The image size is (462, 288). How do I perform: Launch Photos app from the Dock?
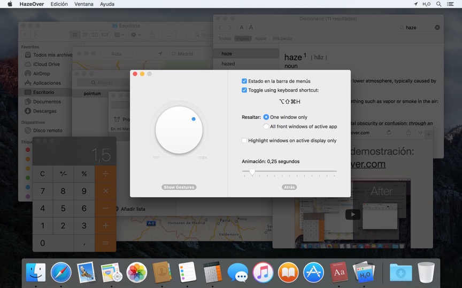137,273
